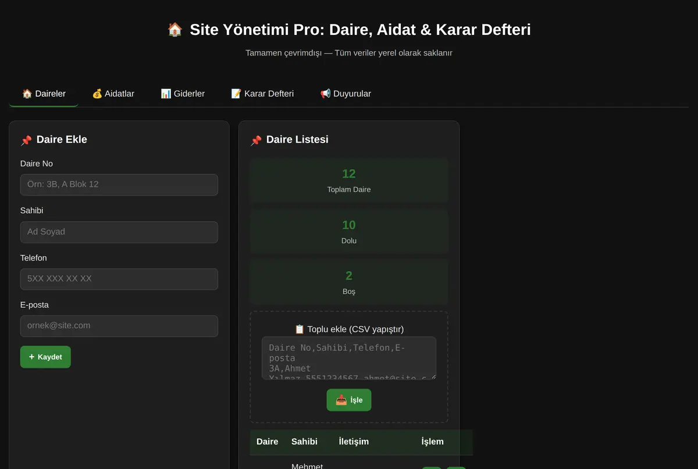Viewport: 698px width, 469px height.
Task: Activate the E-posta input field
Action: click(x=119, y=326)
